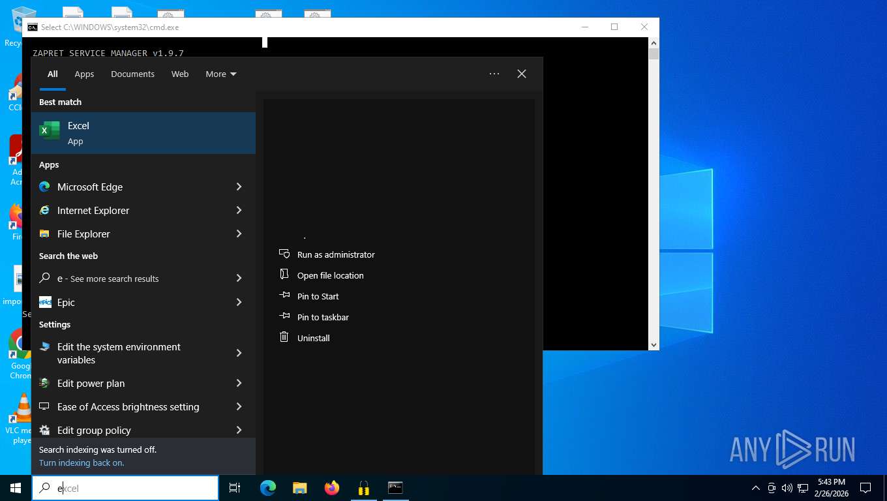887x501 pixels.
Task: Click the Uninstall trash icon
Action: [x=284, y=337]
